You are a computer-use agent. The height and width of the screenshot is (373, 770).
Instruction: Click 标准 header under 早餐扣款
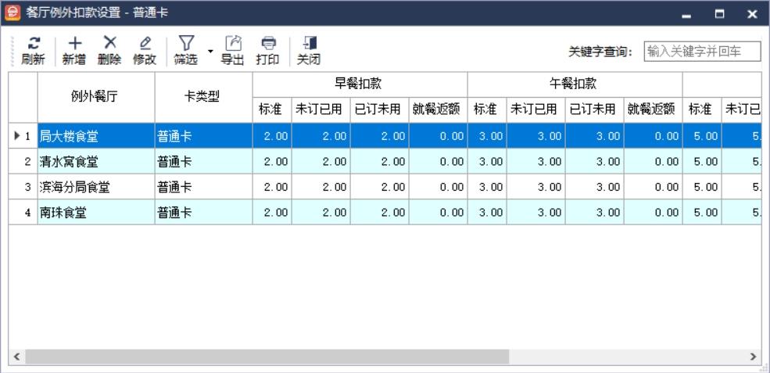coord(272,110)
